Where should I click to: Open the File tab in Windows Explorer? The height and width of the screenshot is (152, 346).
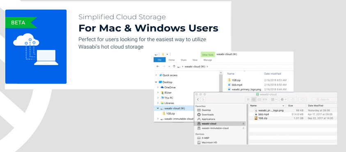(x=159, y=60)
